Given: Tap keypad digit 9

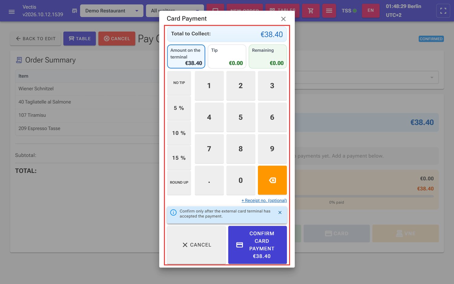Looking at the screenshot, I should (x=272, y=149).
